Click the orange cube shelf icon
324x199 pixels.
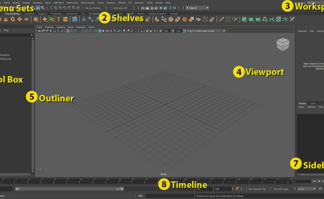coord(170,19)
